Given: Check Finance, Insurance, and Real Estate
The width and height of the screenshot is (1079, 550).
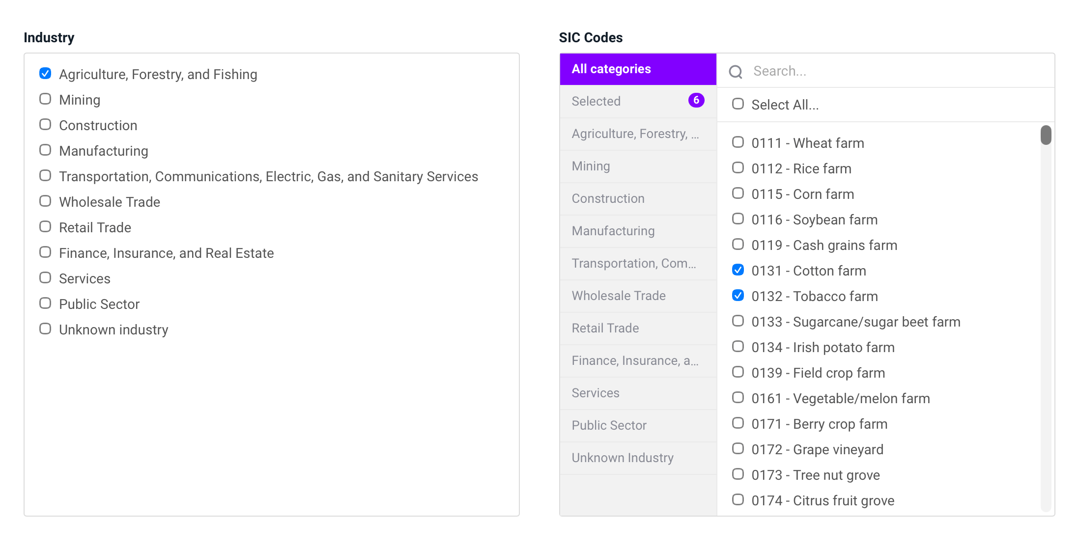Looking at the screenshot, I should [45, 252].
